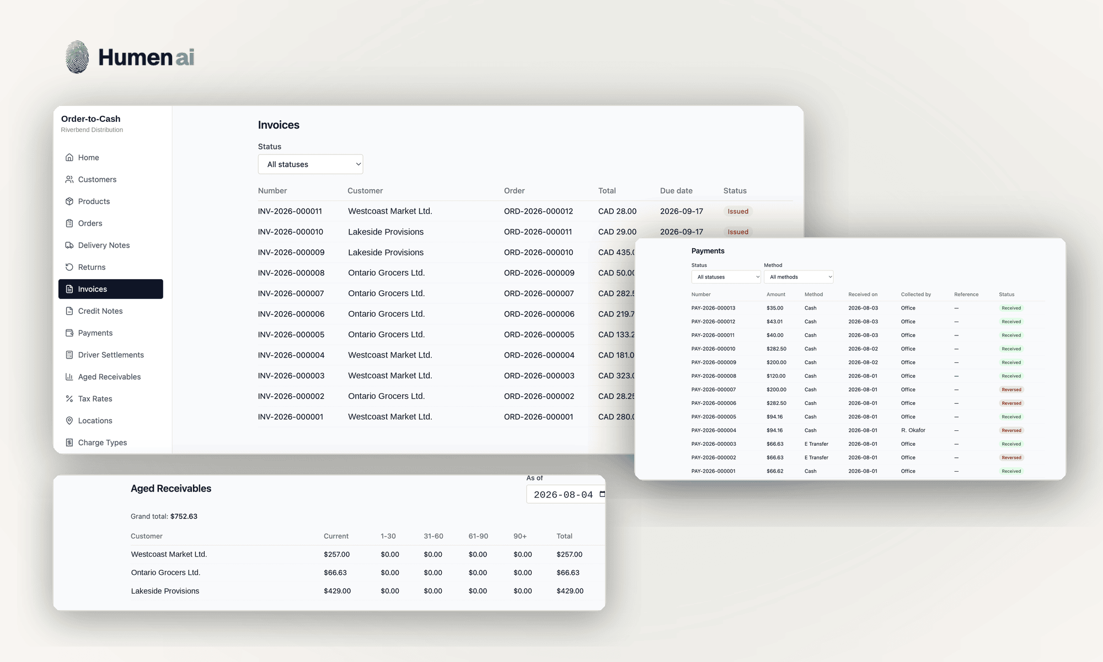Viewport: 1103px width, 662px height.
Task: Click Westcoast Market Ltd. in Aged Receivables
Action: click(x=169, y=554)
